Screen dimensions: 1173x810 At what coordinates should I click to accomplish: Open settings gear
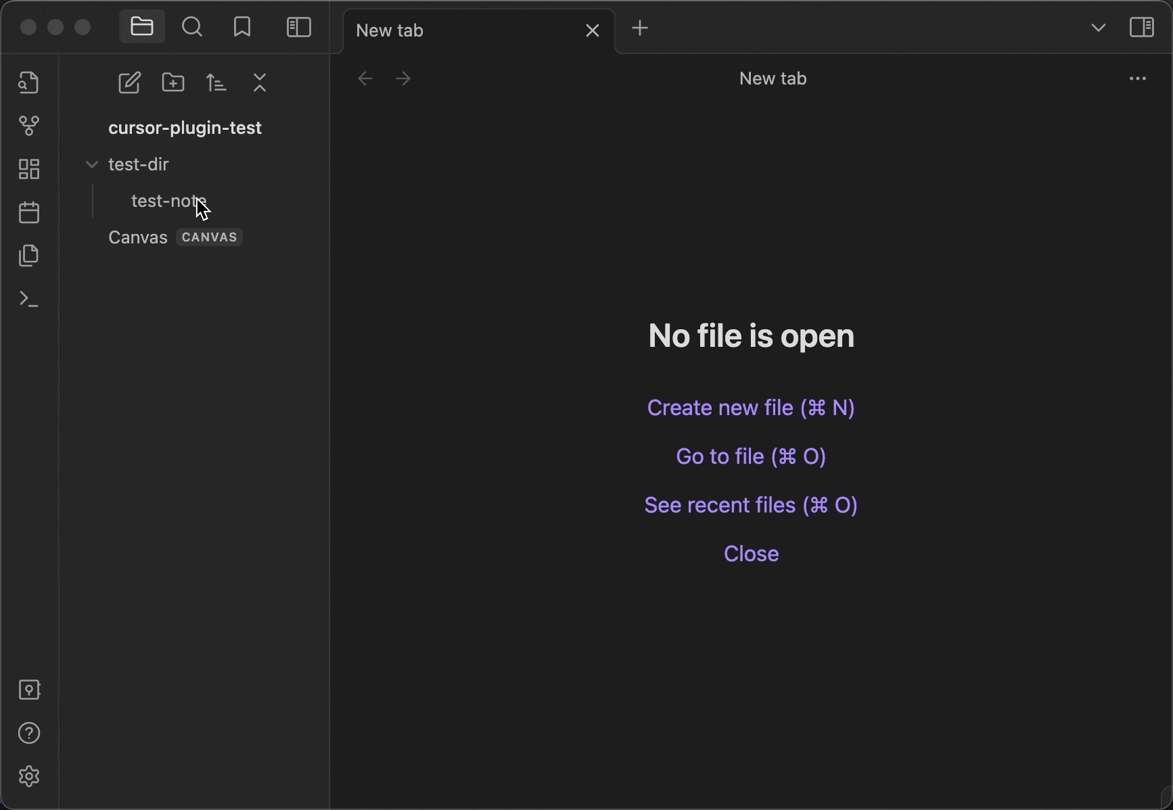pyautogui.click(x=29, y=776)
